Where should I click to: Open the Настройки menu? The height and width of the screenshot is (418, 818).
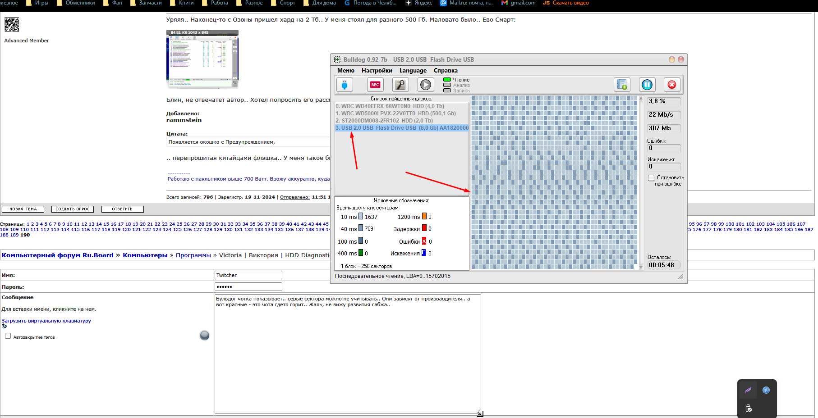377,71
